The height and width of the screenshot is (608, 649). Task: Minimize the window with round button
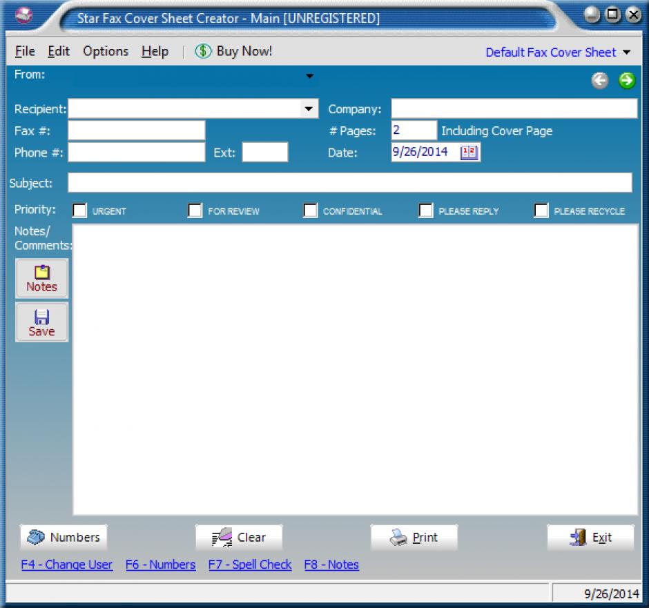(592, 15)
